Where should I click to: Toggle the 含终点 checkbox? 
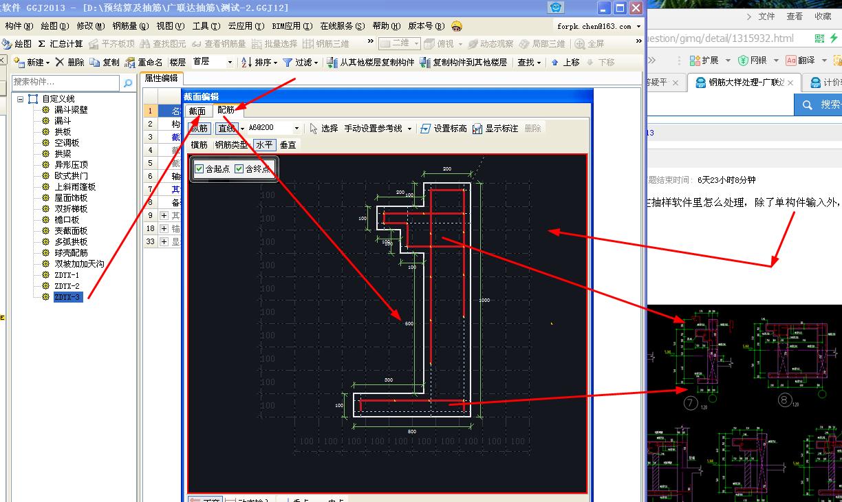(x=239, y=168)
